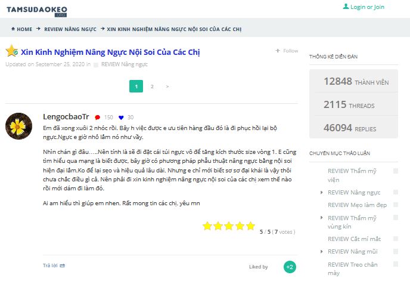Open REVIEW NÂNG NGỰC breadcrumb item
The image size is (410, 281).
click(70, 29)
